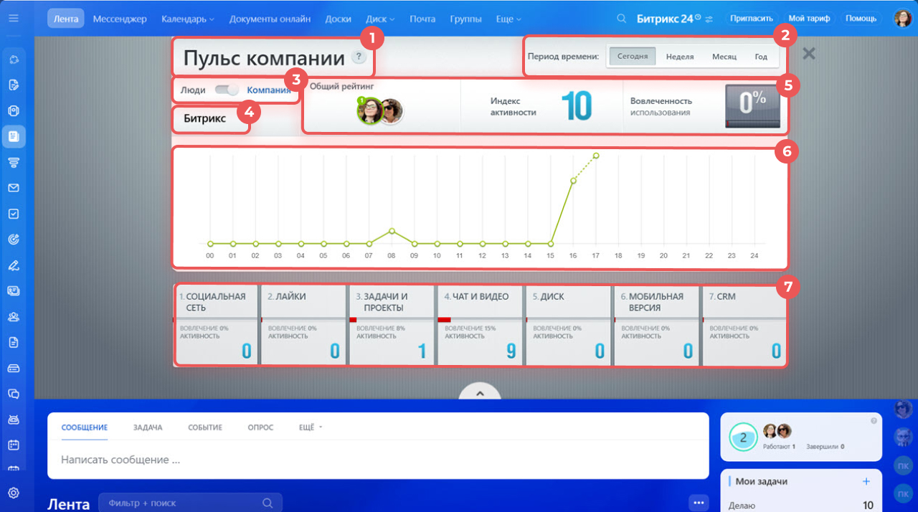
Task: Select СООБЩЕНИЕ composer tab
Action: coord(85,427)
